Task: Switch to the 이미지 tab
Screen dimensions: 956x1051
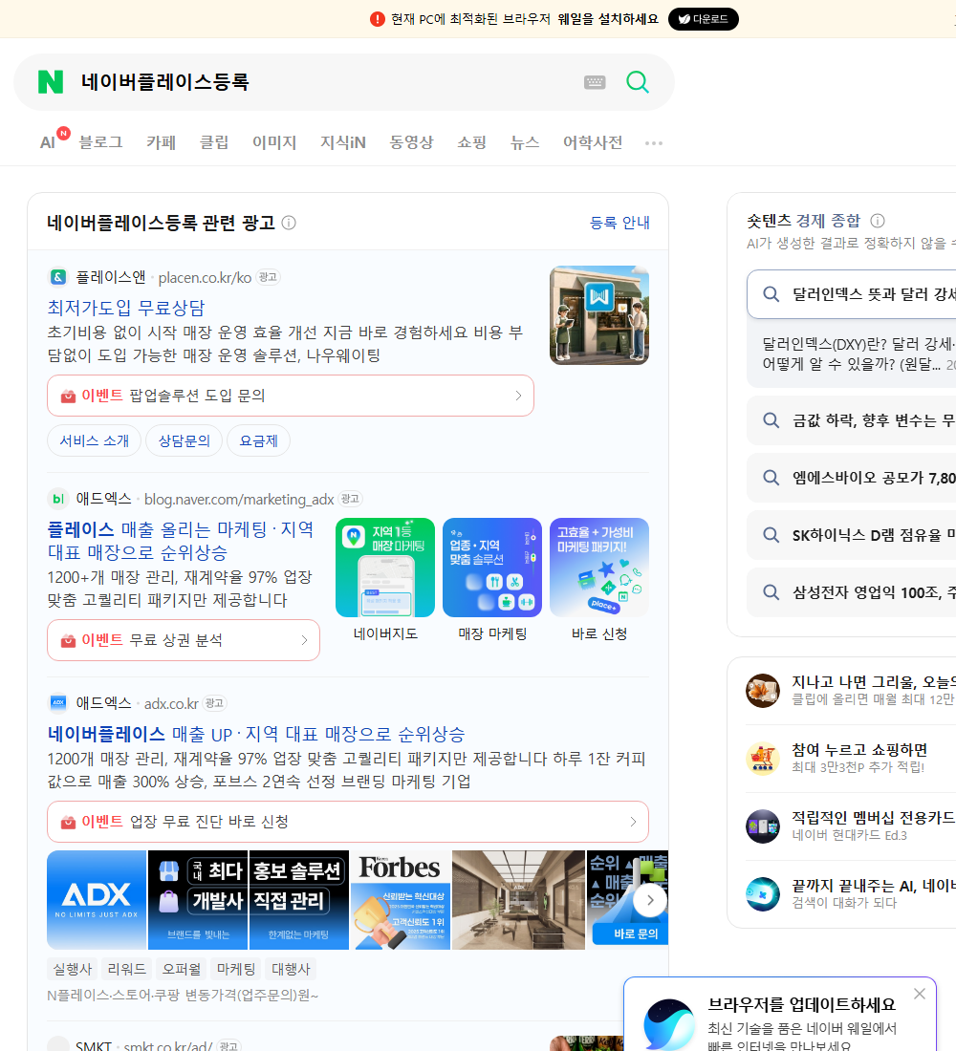Action: click(274, 142)
